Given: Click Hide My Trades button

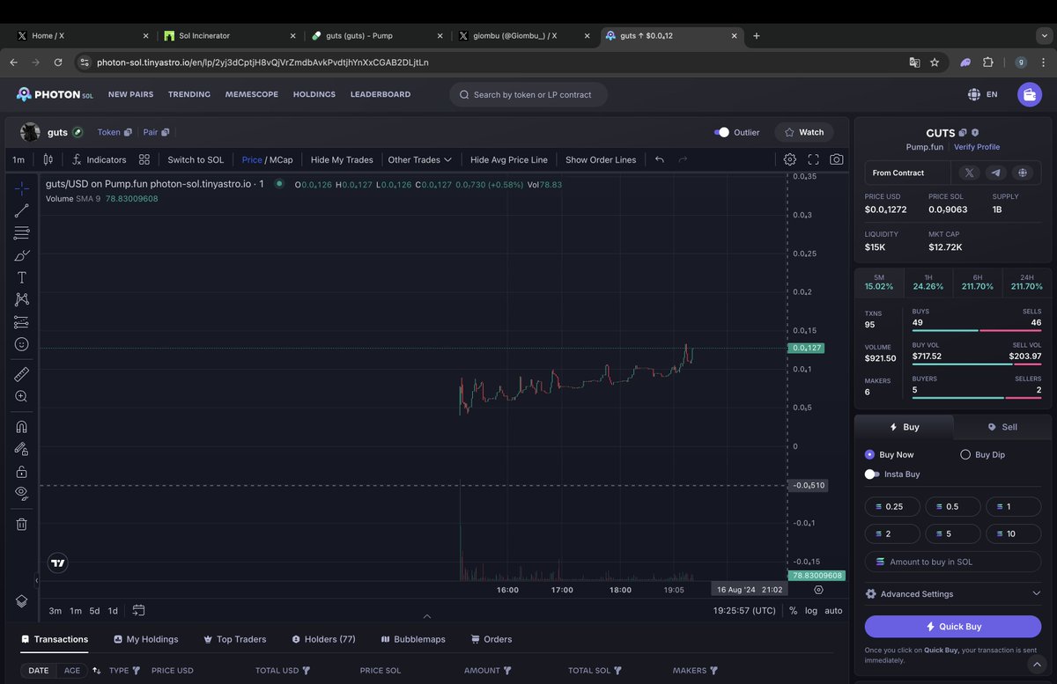Looking at the screenshot, I should (x=342, y=159).
